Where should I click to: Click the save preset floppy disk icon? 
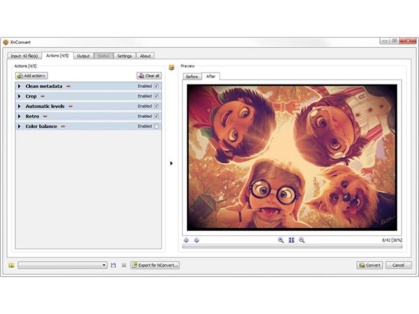(114, 265)
